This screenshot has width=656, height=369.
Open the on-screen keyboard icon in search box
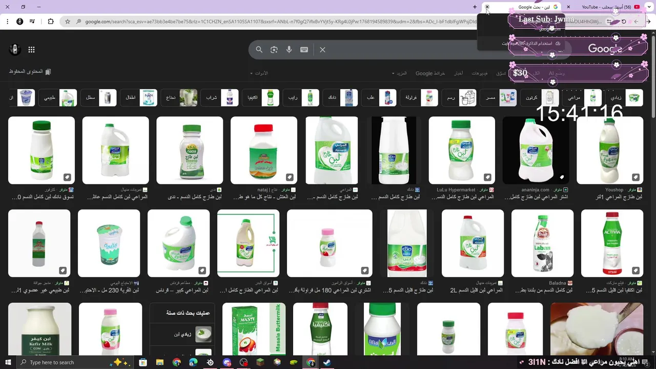[x=304, y=50]
